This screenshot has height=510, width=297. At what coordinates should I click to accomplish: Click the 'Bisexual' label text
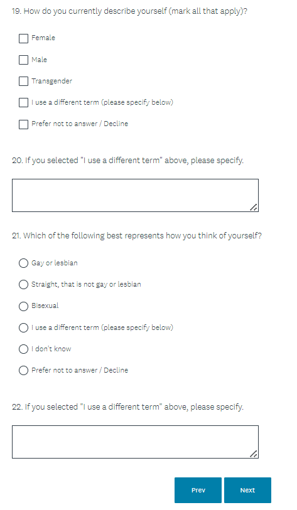point(45,305)
